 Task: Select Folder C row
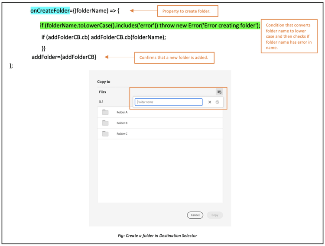pos(160,134)
